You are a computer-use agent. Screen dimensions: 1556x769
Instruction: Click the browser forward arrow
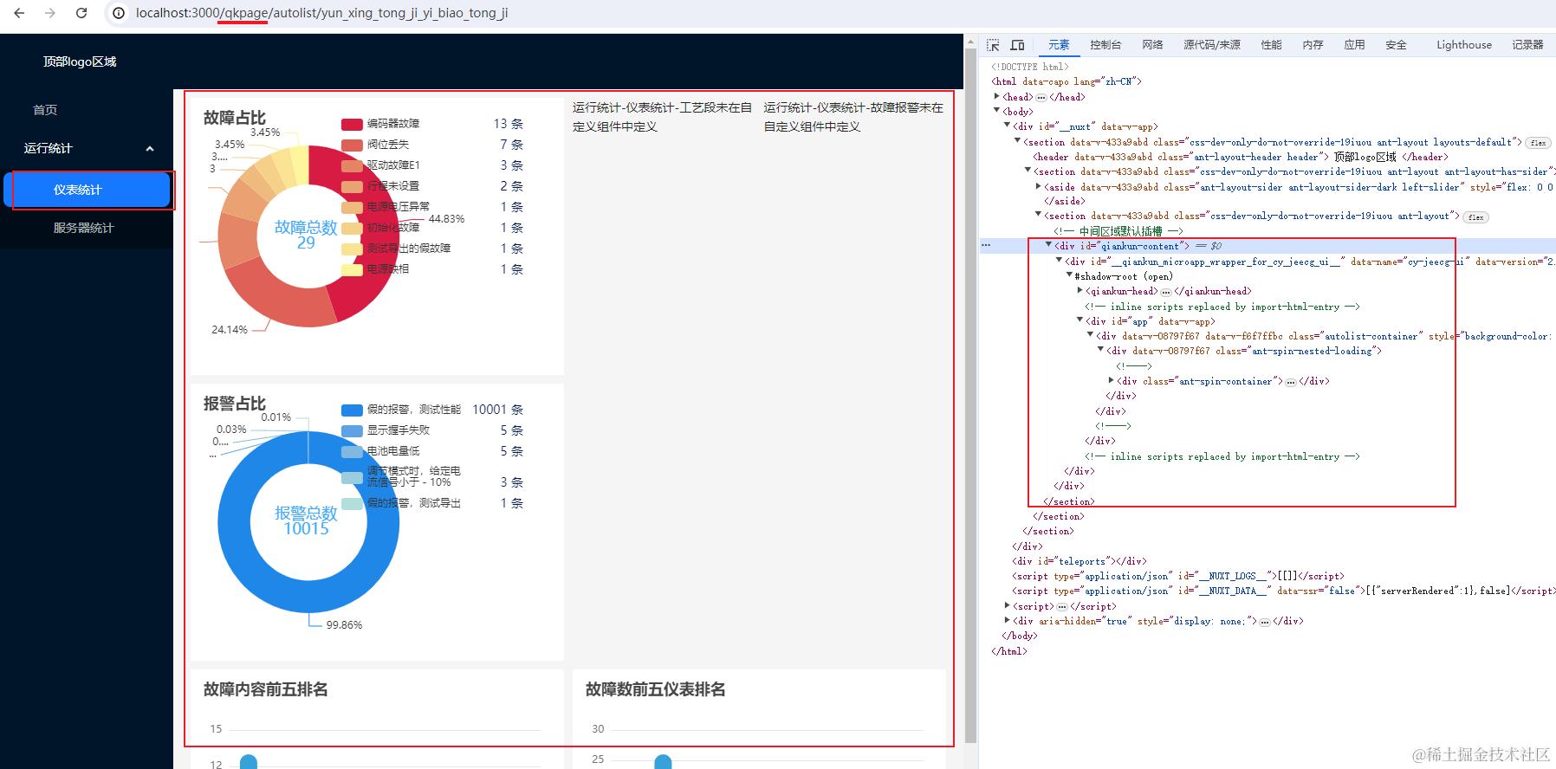click(50, 13)
